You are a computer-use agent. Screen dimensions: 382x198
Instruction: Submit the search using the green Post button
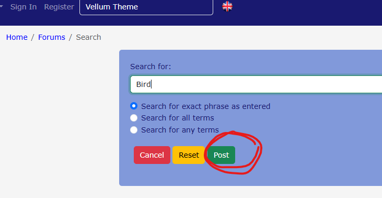click(221, 155)
